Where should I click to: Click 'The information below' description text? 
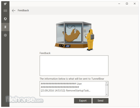pyautogui.click(x=72, y=79)
